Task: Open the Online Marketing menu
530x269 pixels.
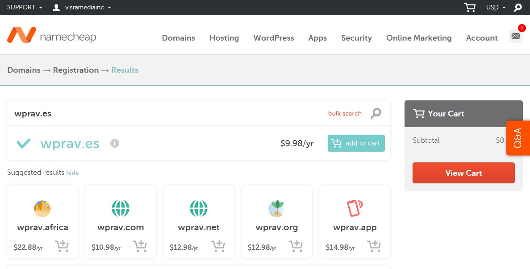Action: tap(419, 38)
